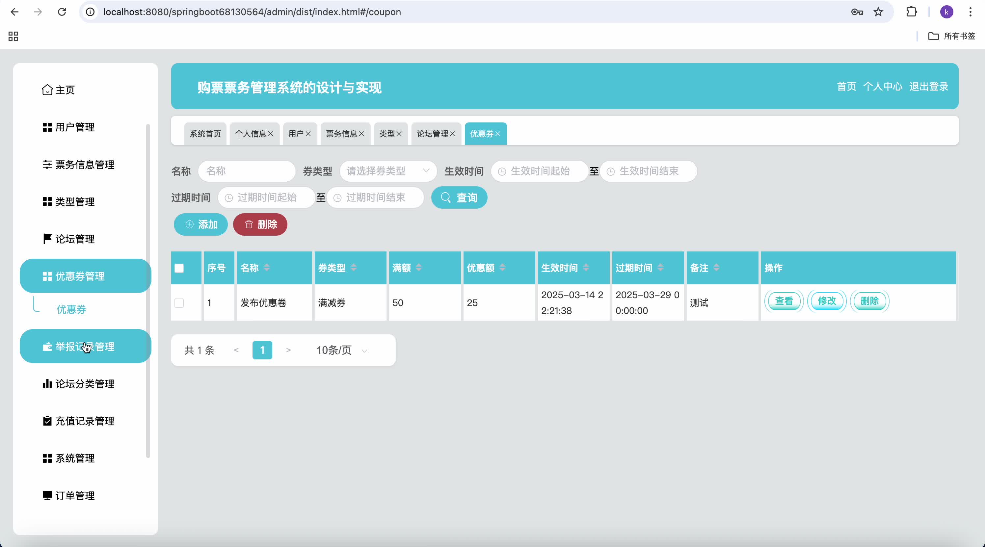This screenshot has height=547, width=985.
Task: Click 退出登录 in the header
Action: pos(929,86)
